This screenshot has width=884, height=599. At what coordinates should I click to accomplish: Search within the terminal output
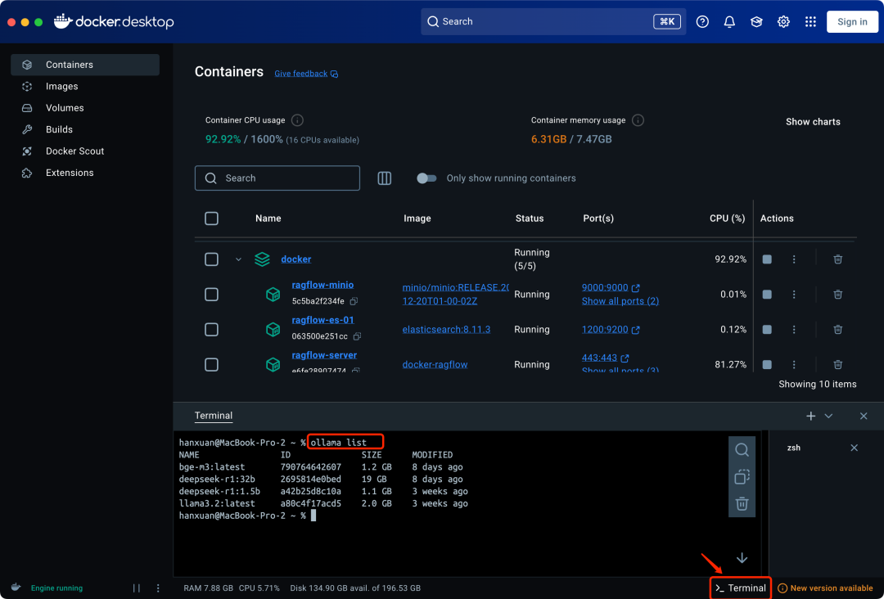(x=742, y=450)
